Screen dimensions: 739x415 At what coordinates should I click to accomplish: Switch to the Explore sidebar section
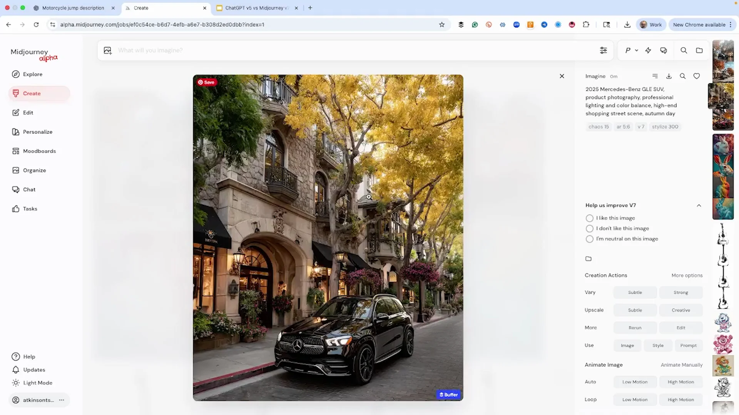coord(32,74)
